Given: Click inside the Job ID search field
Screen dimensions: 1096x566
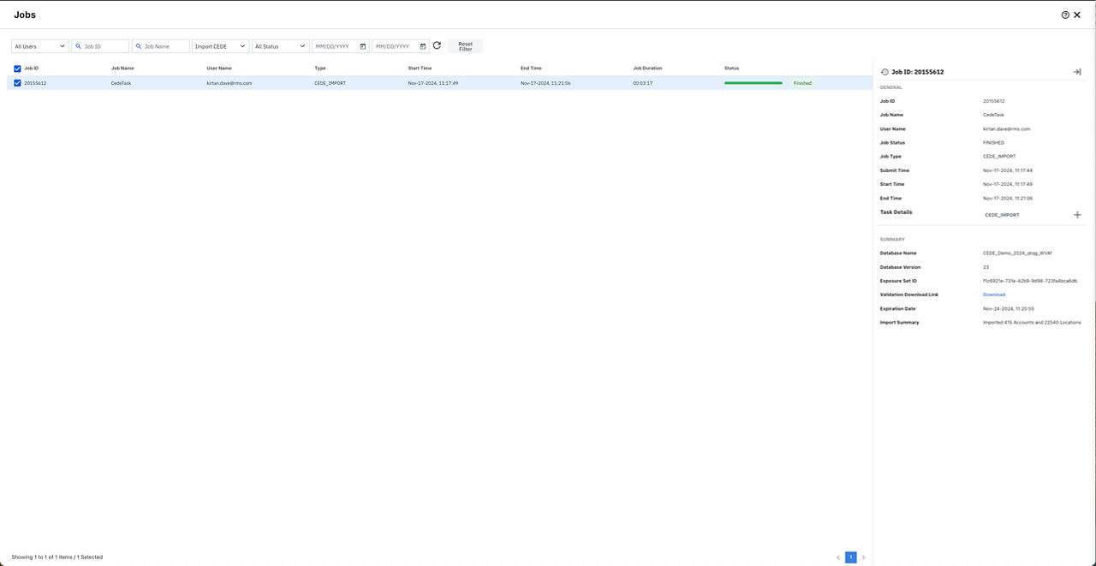Looking at the screenshot, I should pyautogui.click(x=103, y=45).
